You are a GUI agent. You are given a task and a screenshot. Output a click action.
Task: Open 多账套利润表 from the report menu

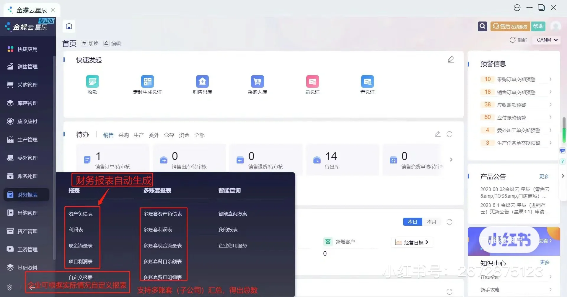pos(158,230)
